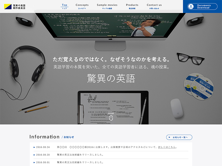
Task: Open the Concepts navigation item
Action: click(x=82, y=6)
